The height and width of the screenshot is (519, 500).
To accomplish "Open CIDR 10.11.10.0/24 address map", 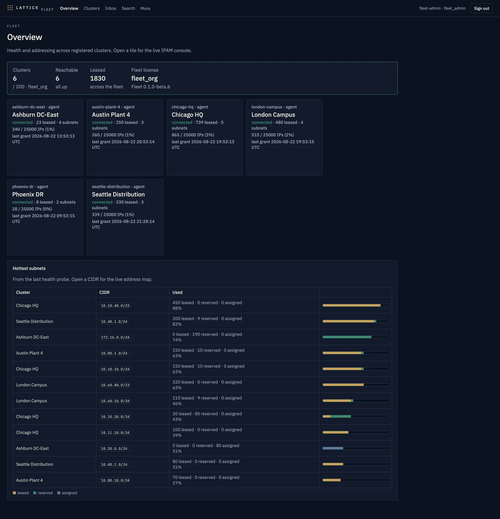I will (x=115, y=433).
